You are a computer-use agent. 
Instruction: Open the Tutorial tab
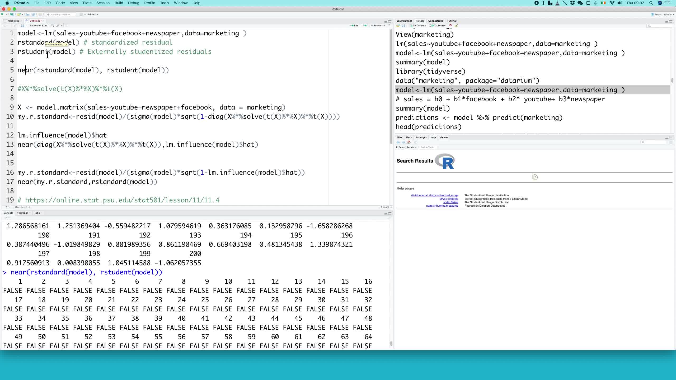click(452, 21)
